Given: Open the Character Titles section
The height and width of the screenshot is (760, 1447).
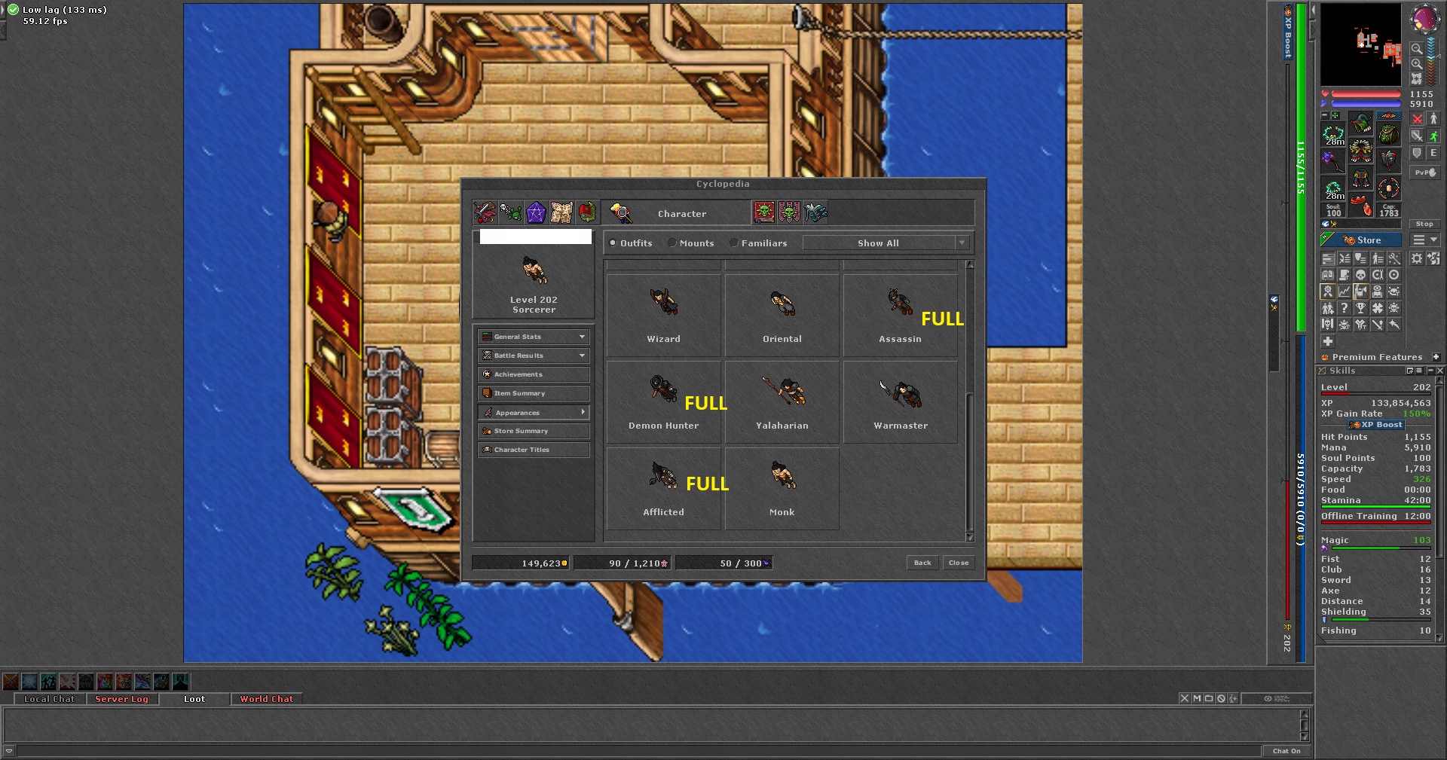Looking at the screenshot, I should 534,450.
